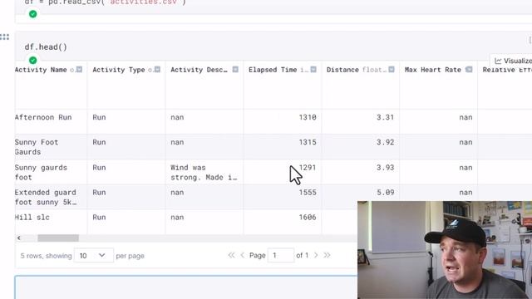The width and height of the screenshot is (532, 299).
Task: Click Activity Name column header
Action: pos(41,70)
